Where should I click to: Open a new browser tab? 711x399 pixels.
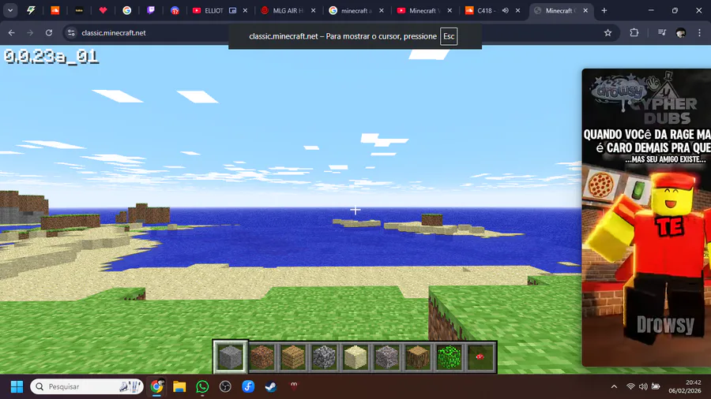(604, 10)
